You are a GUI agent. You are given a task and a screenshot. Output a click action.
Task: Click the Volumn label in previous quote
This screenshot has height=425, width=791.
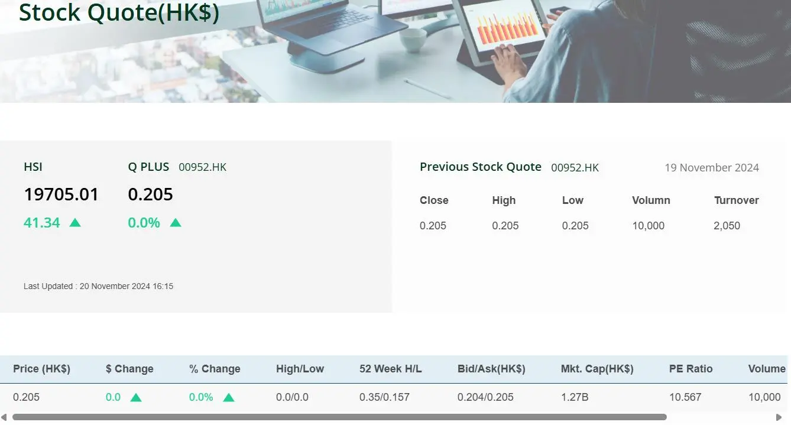point(651,200)
